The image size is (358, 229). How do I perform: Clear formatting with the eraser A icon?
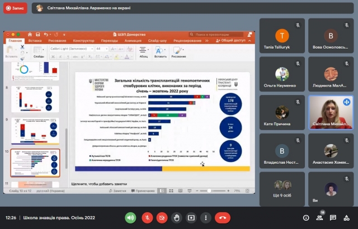(x=130, y=49)
